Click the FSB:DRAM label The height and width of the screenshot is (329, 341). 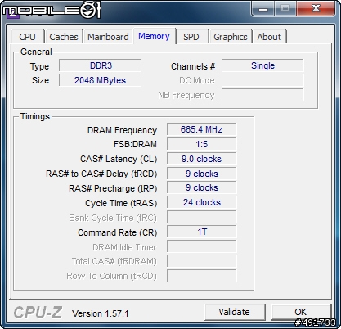pyautogui.click(x=135, y=144)
